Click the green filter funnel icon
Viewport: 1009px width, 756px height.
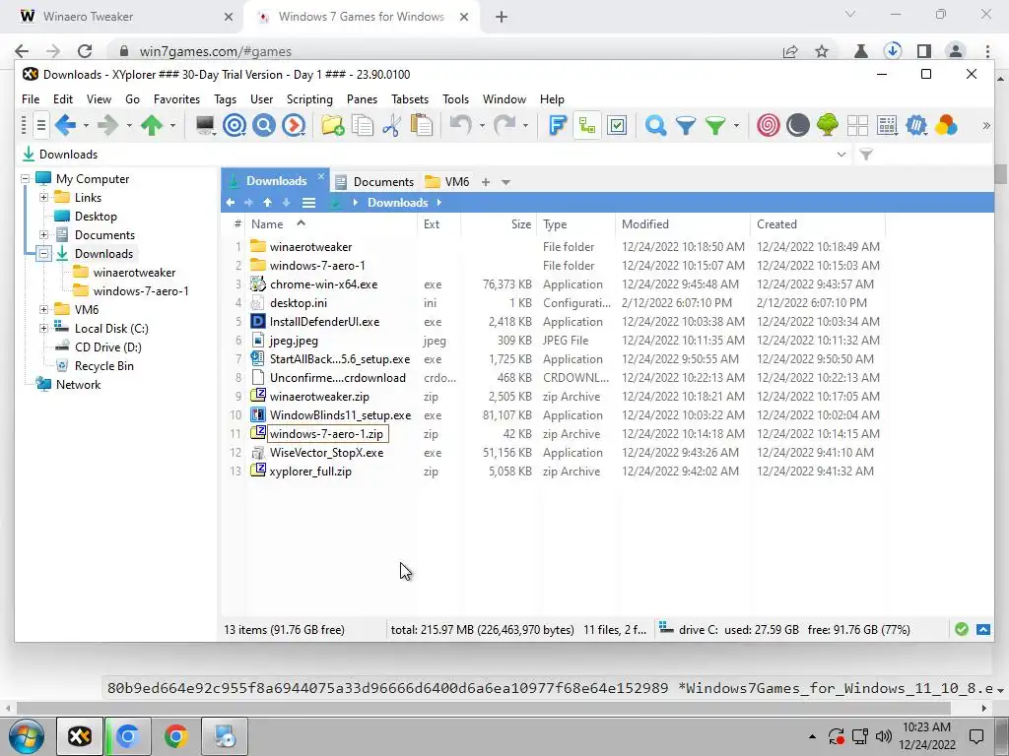[x=715, y=125]
